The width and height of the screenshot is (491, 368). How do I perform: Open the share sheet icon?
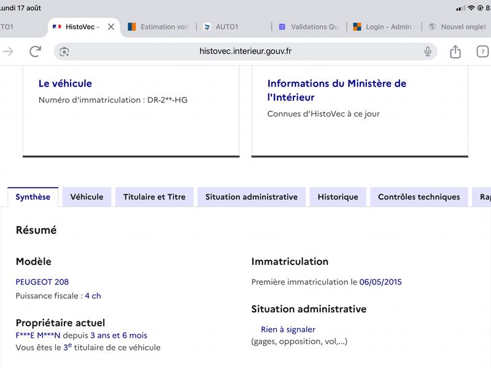[x=455, y=52]
